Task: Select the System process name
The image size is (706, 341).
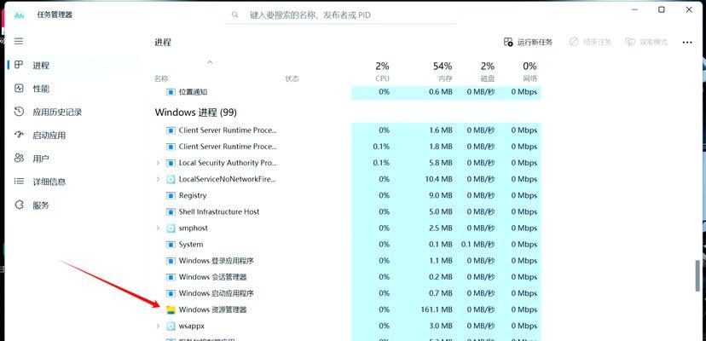Action: click(x=191, y=244)
